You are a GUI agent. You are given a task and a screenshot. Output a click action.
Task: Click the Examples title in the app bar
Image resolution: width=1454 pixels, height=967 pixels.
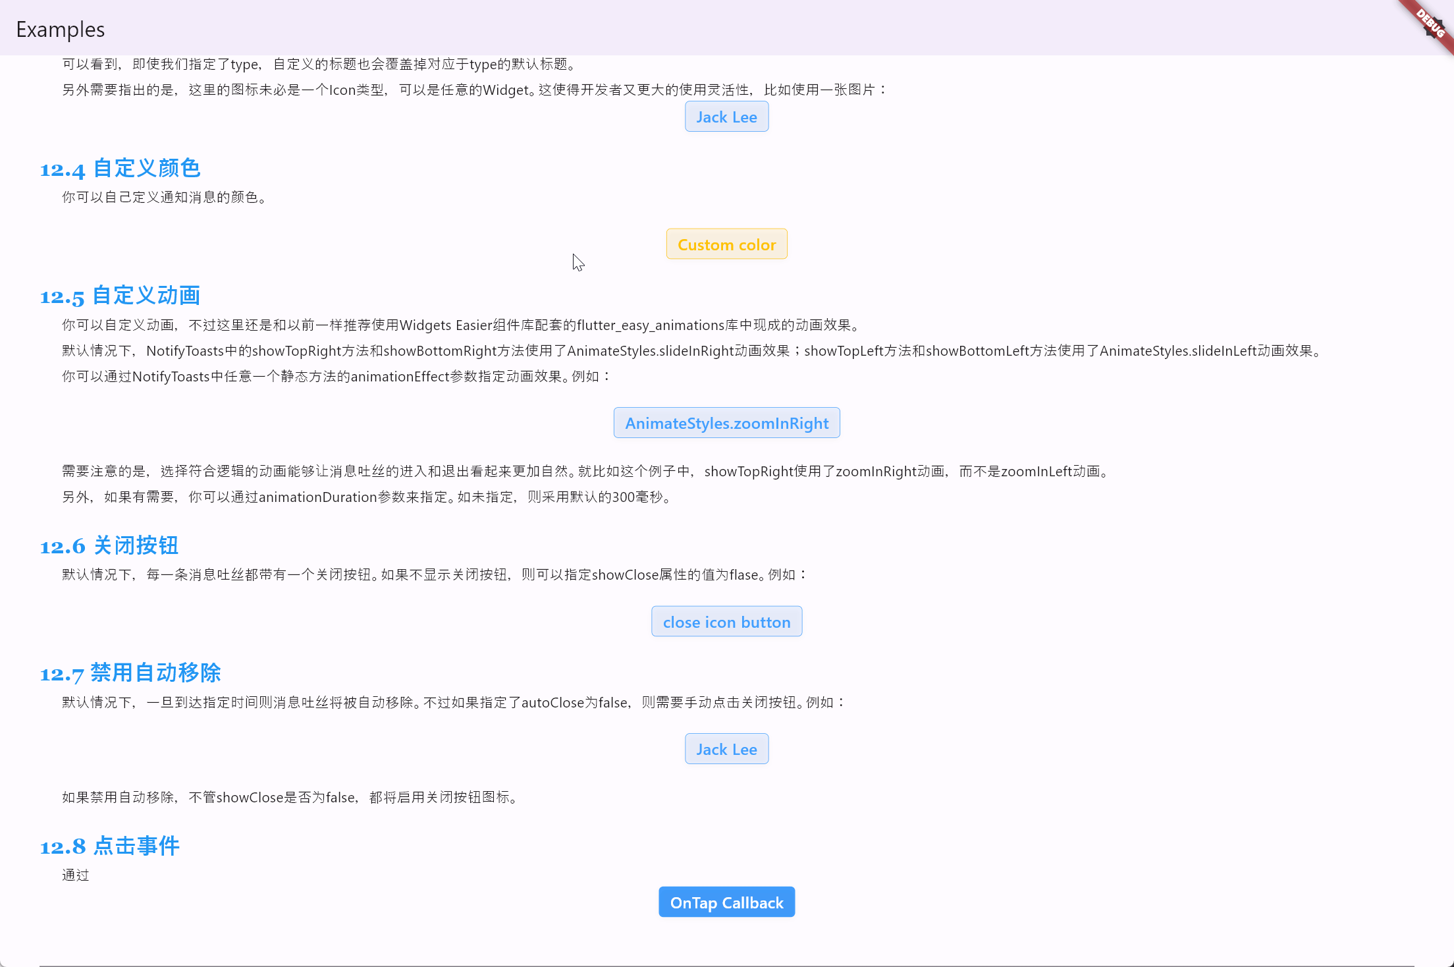pos(61,30)
